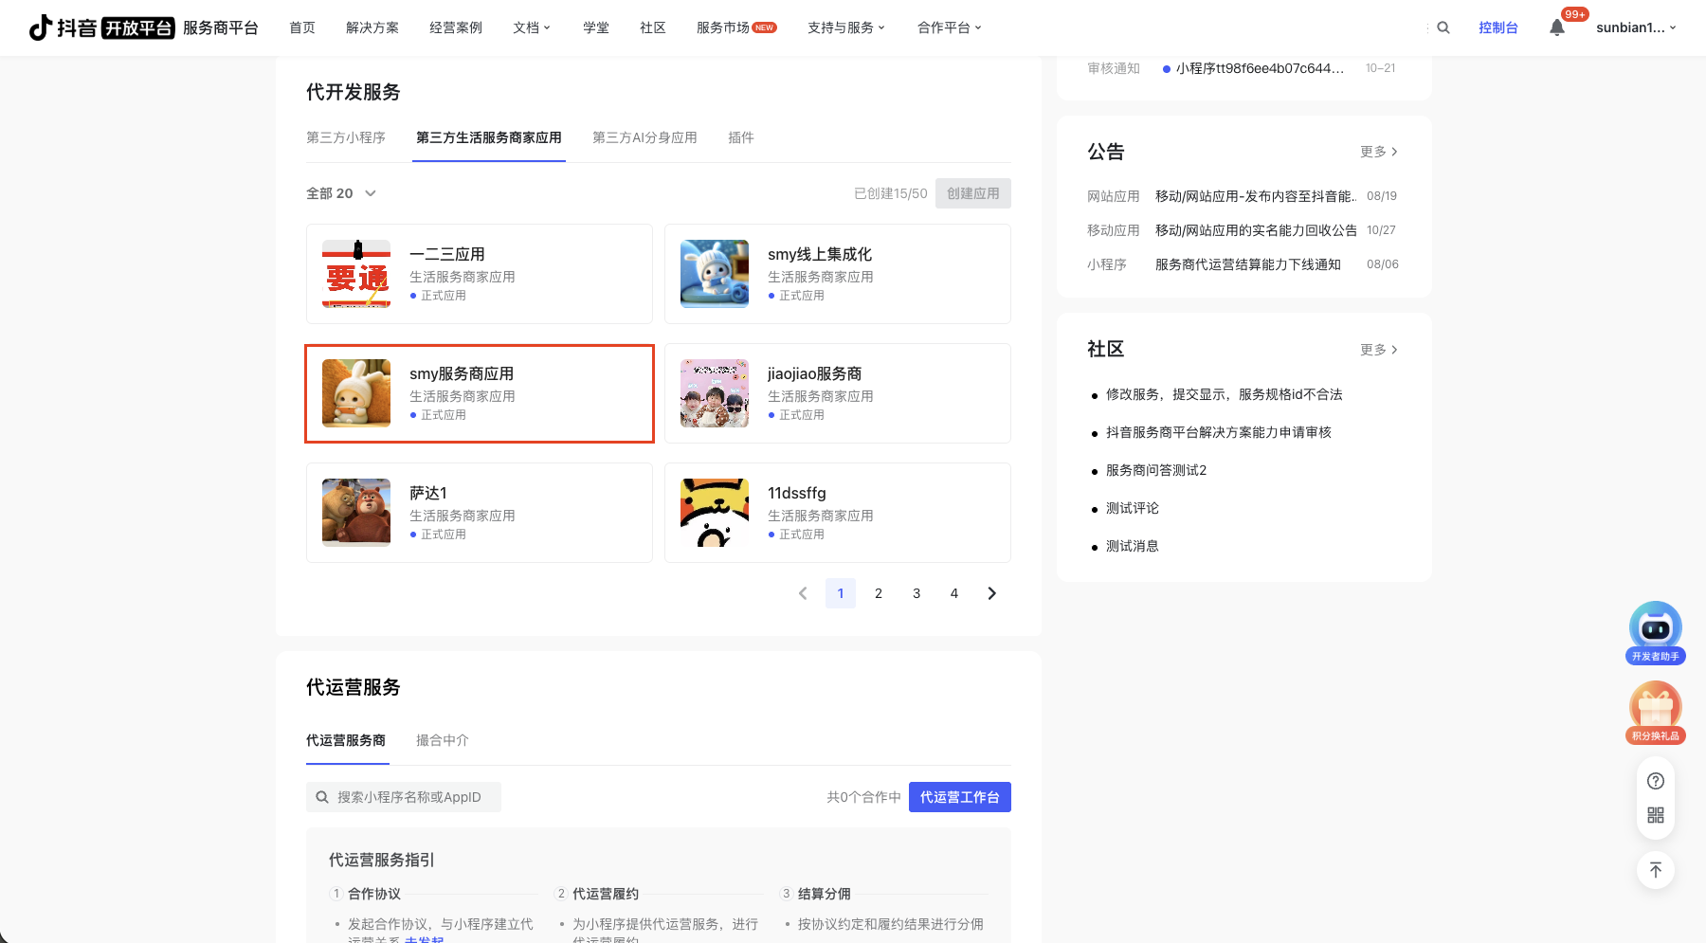
Task: Switch to 第三方小程序 tab
Action: (x=346, y=137)
